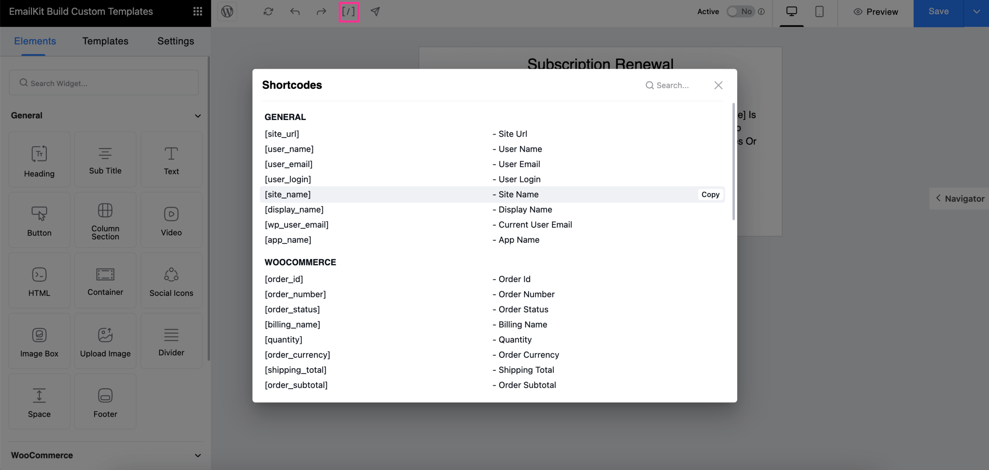The width and height of the screenshot is (989, 470).
Task: Toggle the shortcodes [/] toolbar icon
Action: [x=349, y=12]
